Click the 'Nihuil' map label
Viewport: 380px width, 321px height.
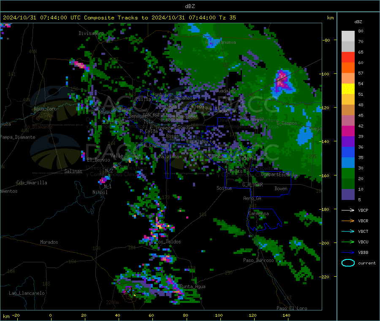tap(100, 192)
